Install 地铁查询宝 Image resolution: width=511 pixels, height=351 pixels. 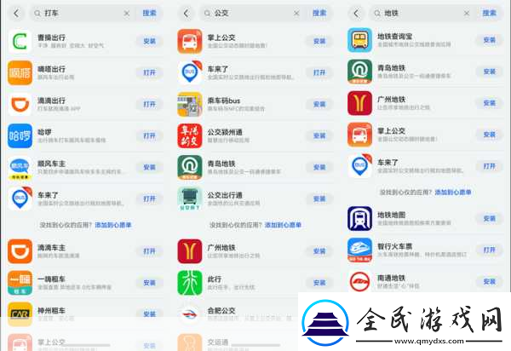tap(490, 40)
